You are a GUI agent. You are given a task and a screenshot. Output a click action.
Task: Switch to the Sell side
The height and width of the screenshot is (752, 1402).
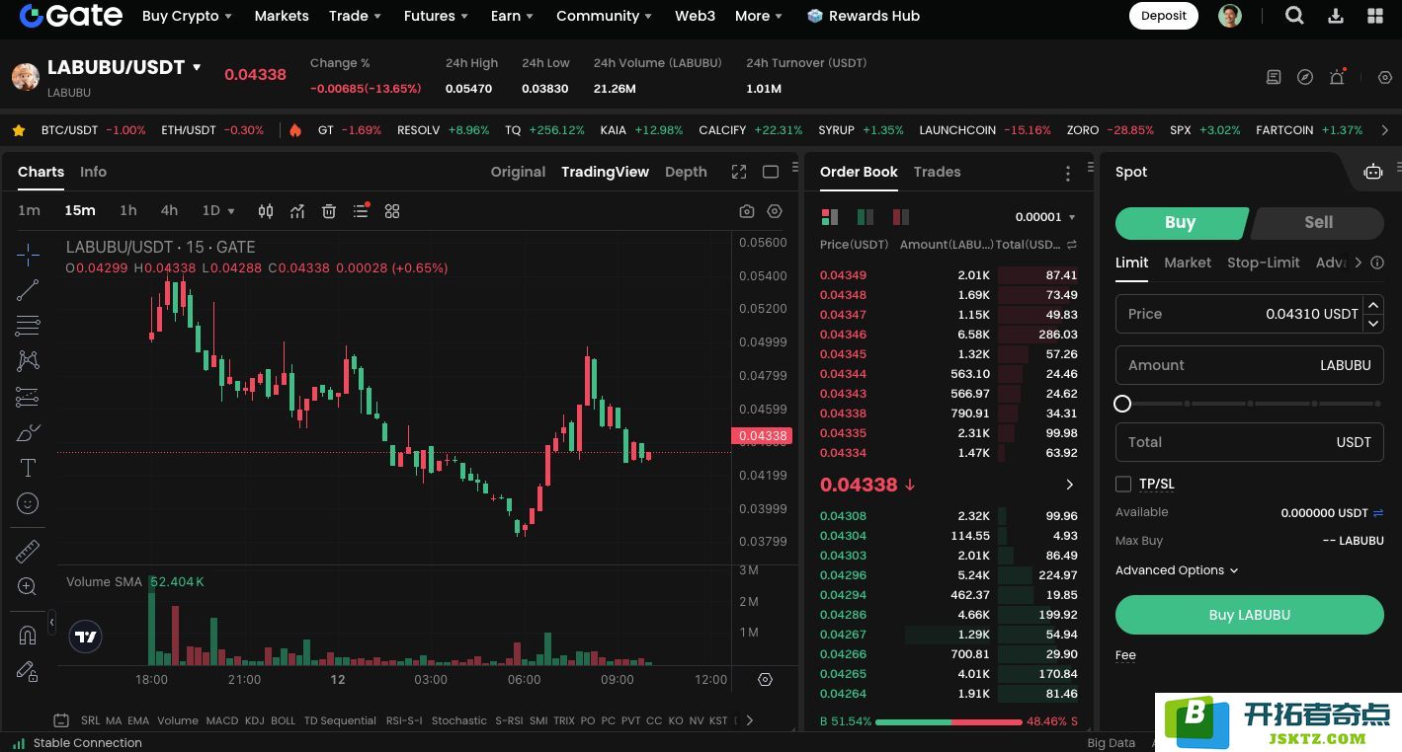pos(1318,222)
